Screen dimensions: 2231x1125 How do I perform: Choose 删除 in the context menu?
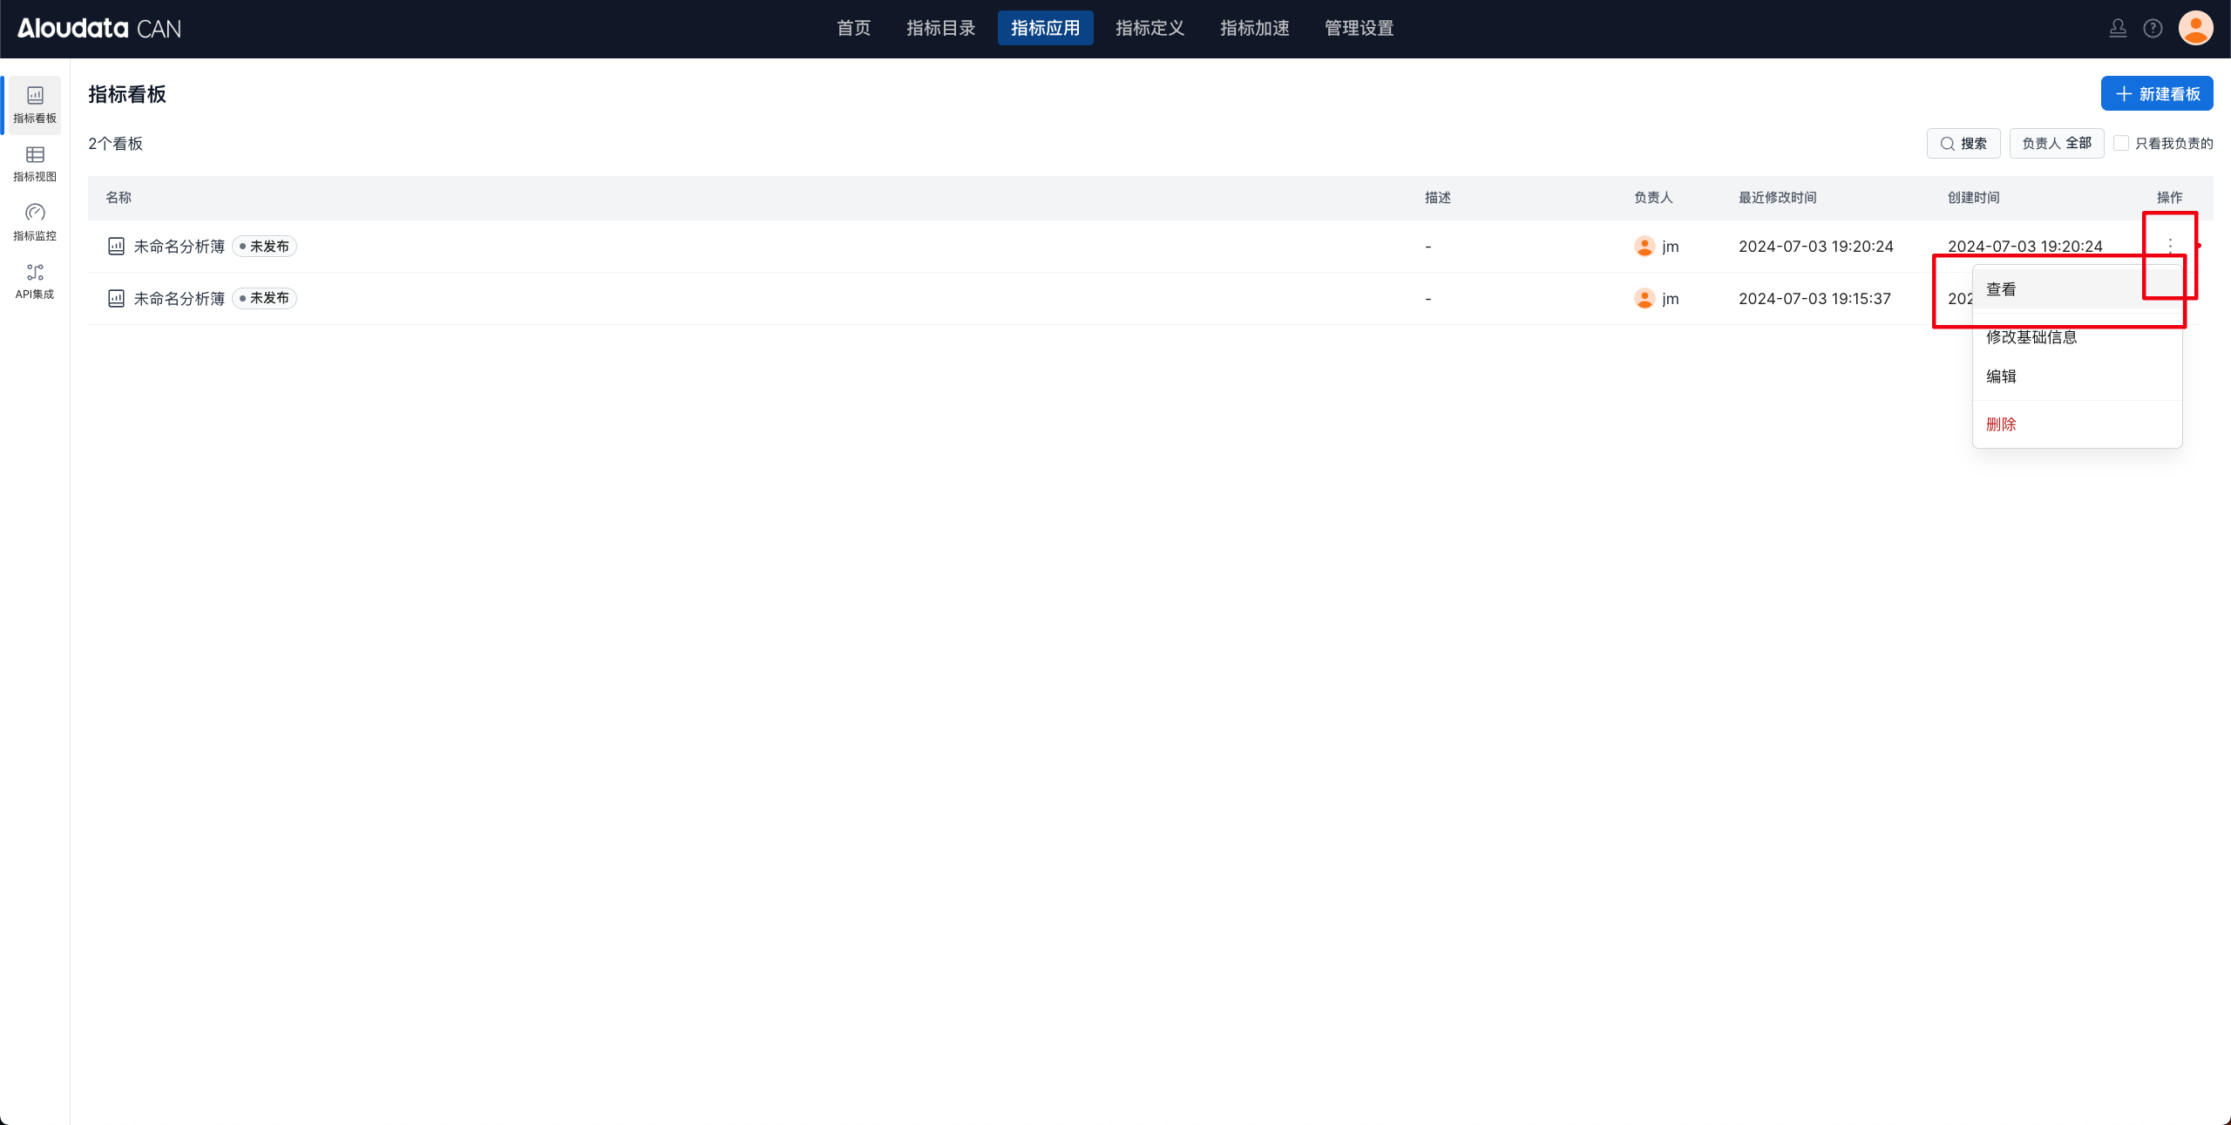pyautogui.click(x=2001, y=424)
